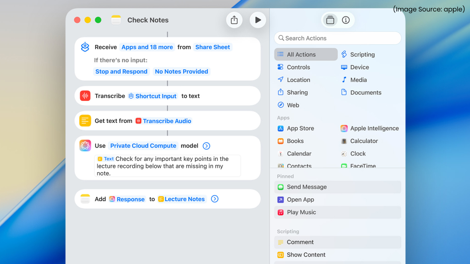
Task: Select the Transcribe Audio variable
Action: pos(163,121)
